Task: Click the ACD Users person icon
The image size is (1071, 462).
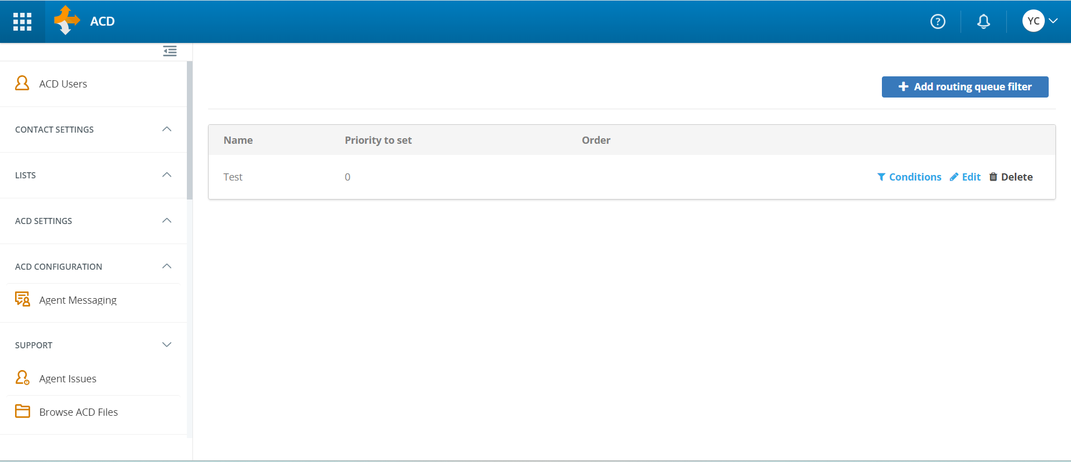Action: [x=22, y=84]
